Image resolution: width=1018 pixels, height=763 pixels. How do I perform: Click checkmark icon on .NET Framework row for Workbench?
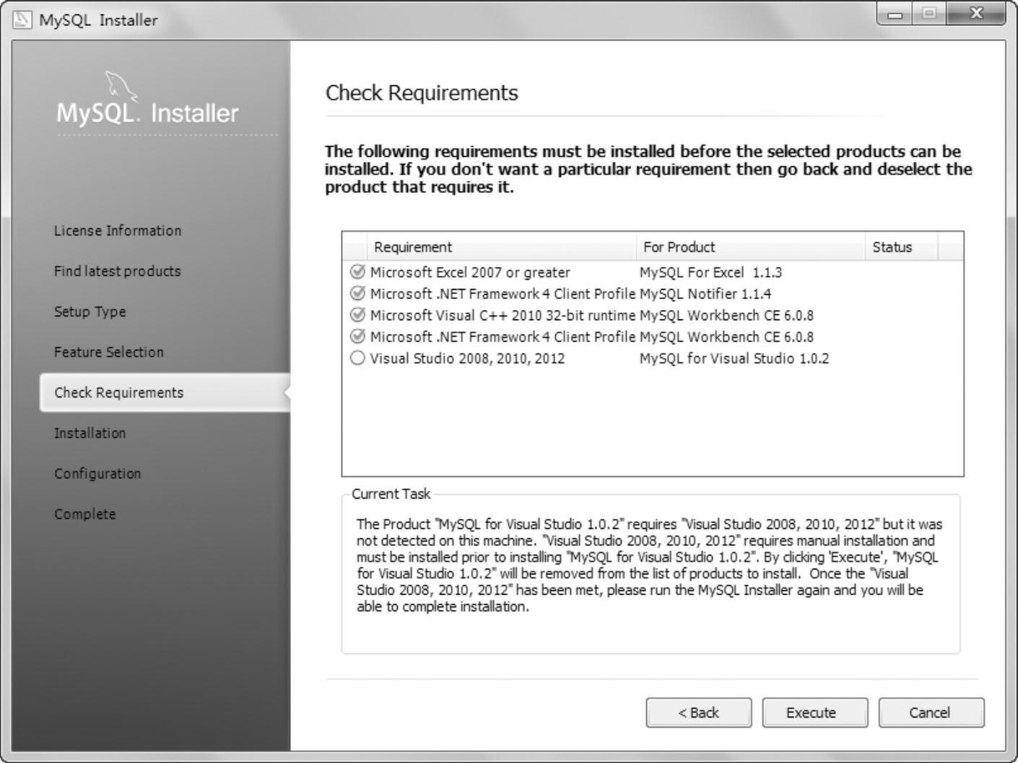point(357,337)
